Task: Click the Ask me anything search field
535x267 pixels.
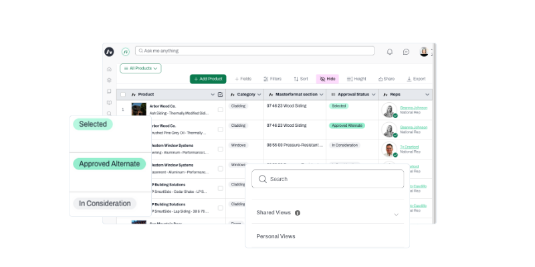Action: click(255, 51)
